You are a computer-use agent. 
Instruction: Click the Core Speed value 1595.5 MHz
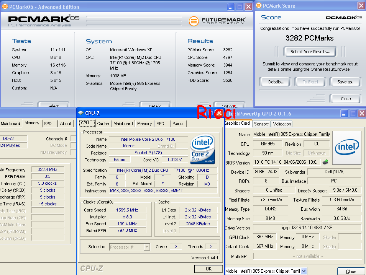(127, 210)
